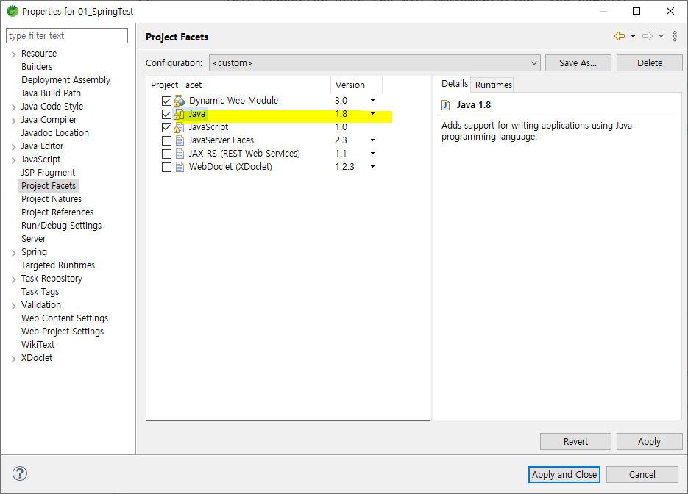Expand the Java Editor node
The image size is (688, 494).
coord(13,147)
